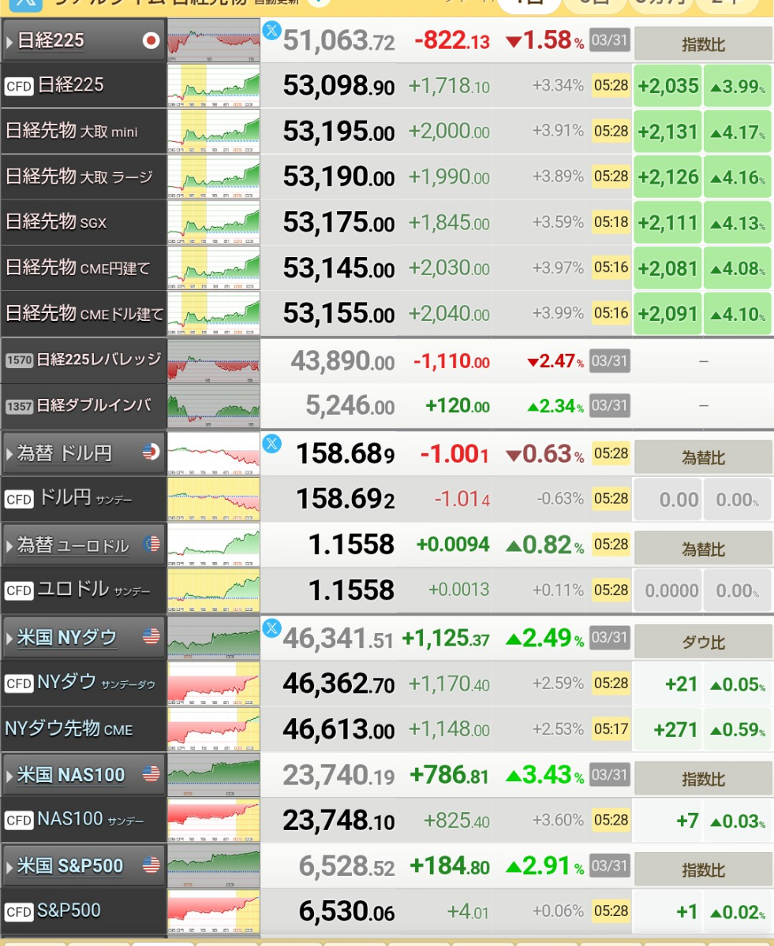Open the NYダウ先物 CME mini chart
Screen dimensions: 774x946
click(x=213, y=729)
